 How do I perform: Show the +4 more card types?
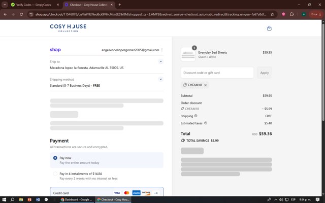pyautogui.click(x=156, y=193)
